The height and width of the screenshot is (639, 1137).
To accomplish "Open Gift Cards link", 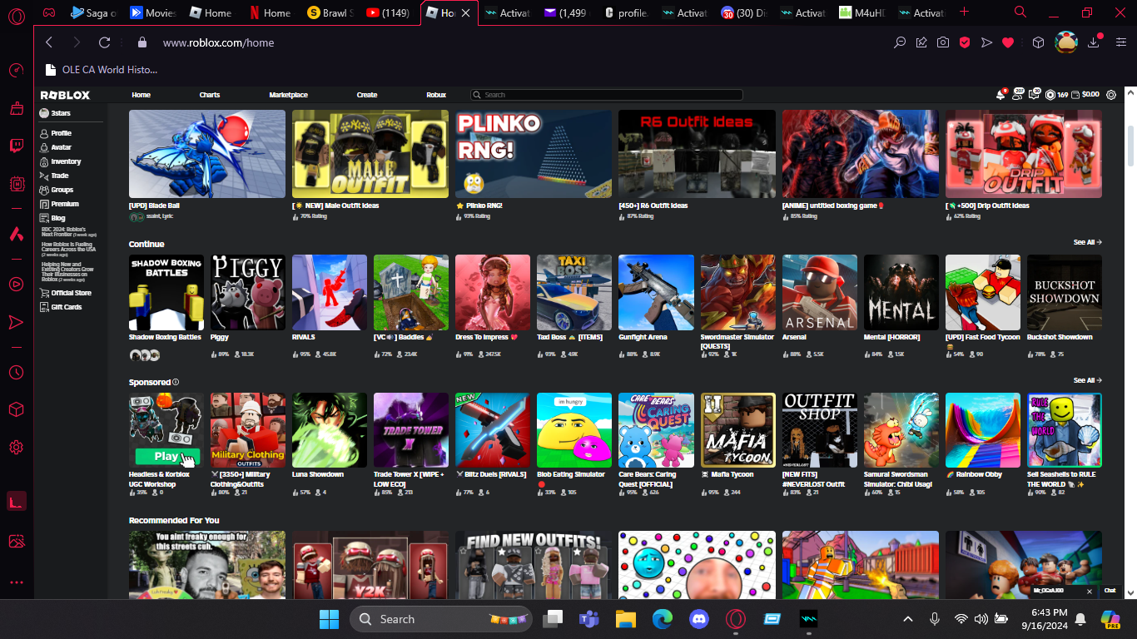I will pos(61,307).
